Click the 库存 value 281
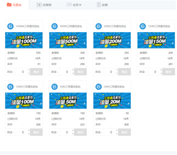The image size is (177, 155). pyautogui.click(x=171, y=64)
